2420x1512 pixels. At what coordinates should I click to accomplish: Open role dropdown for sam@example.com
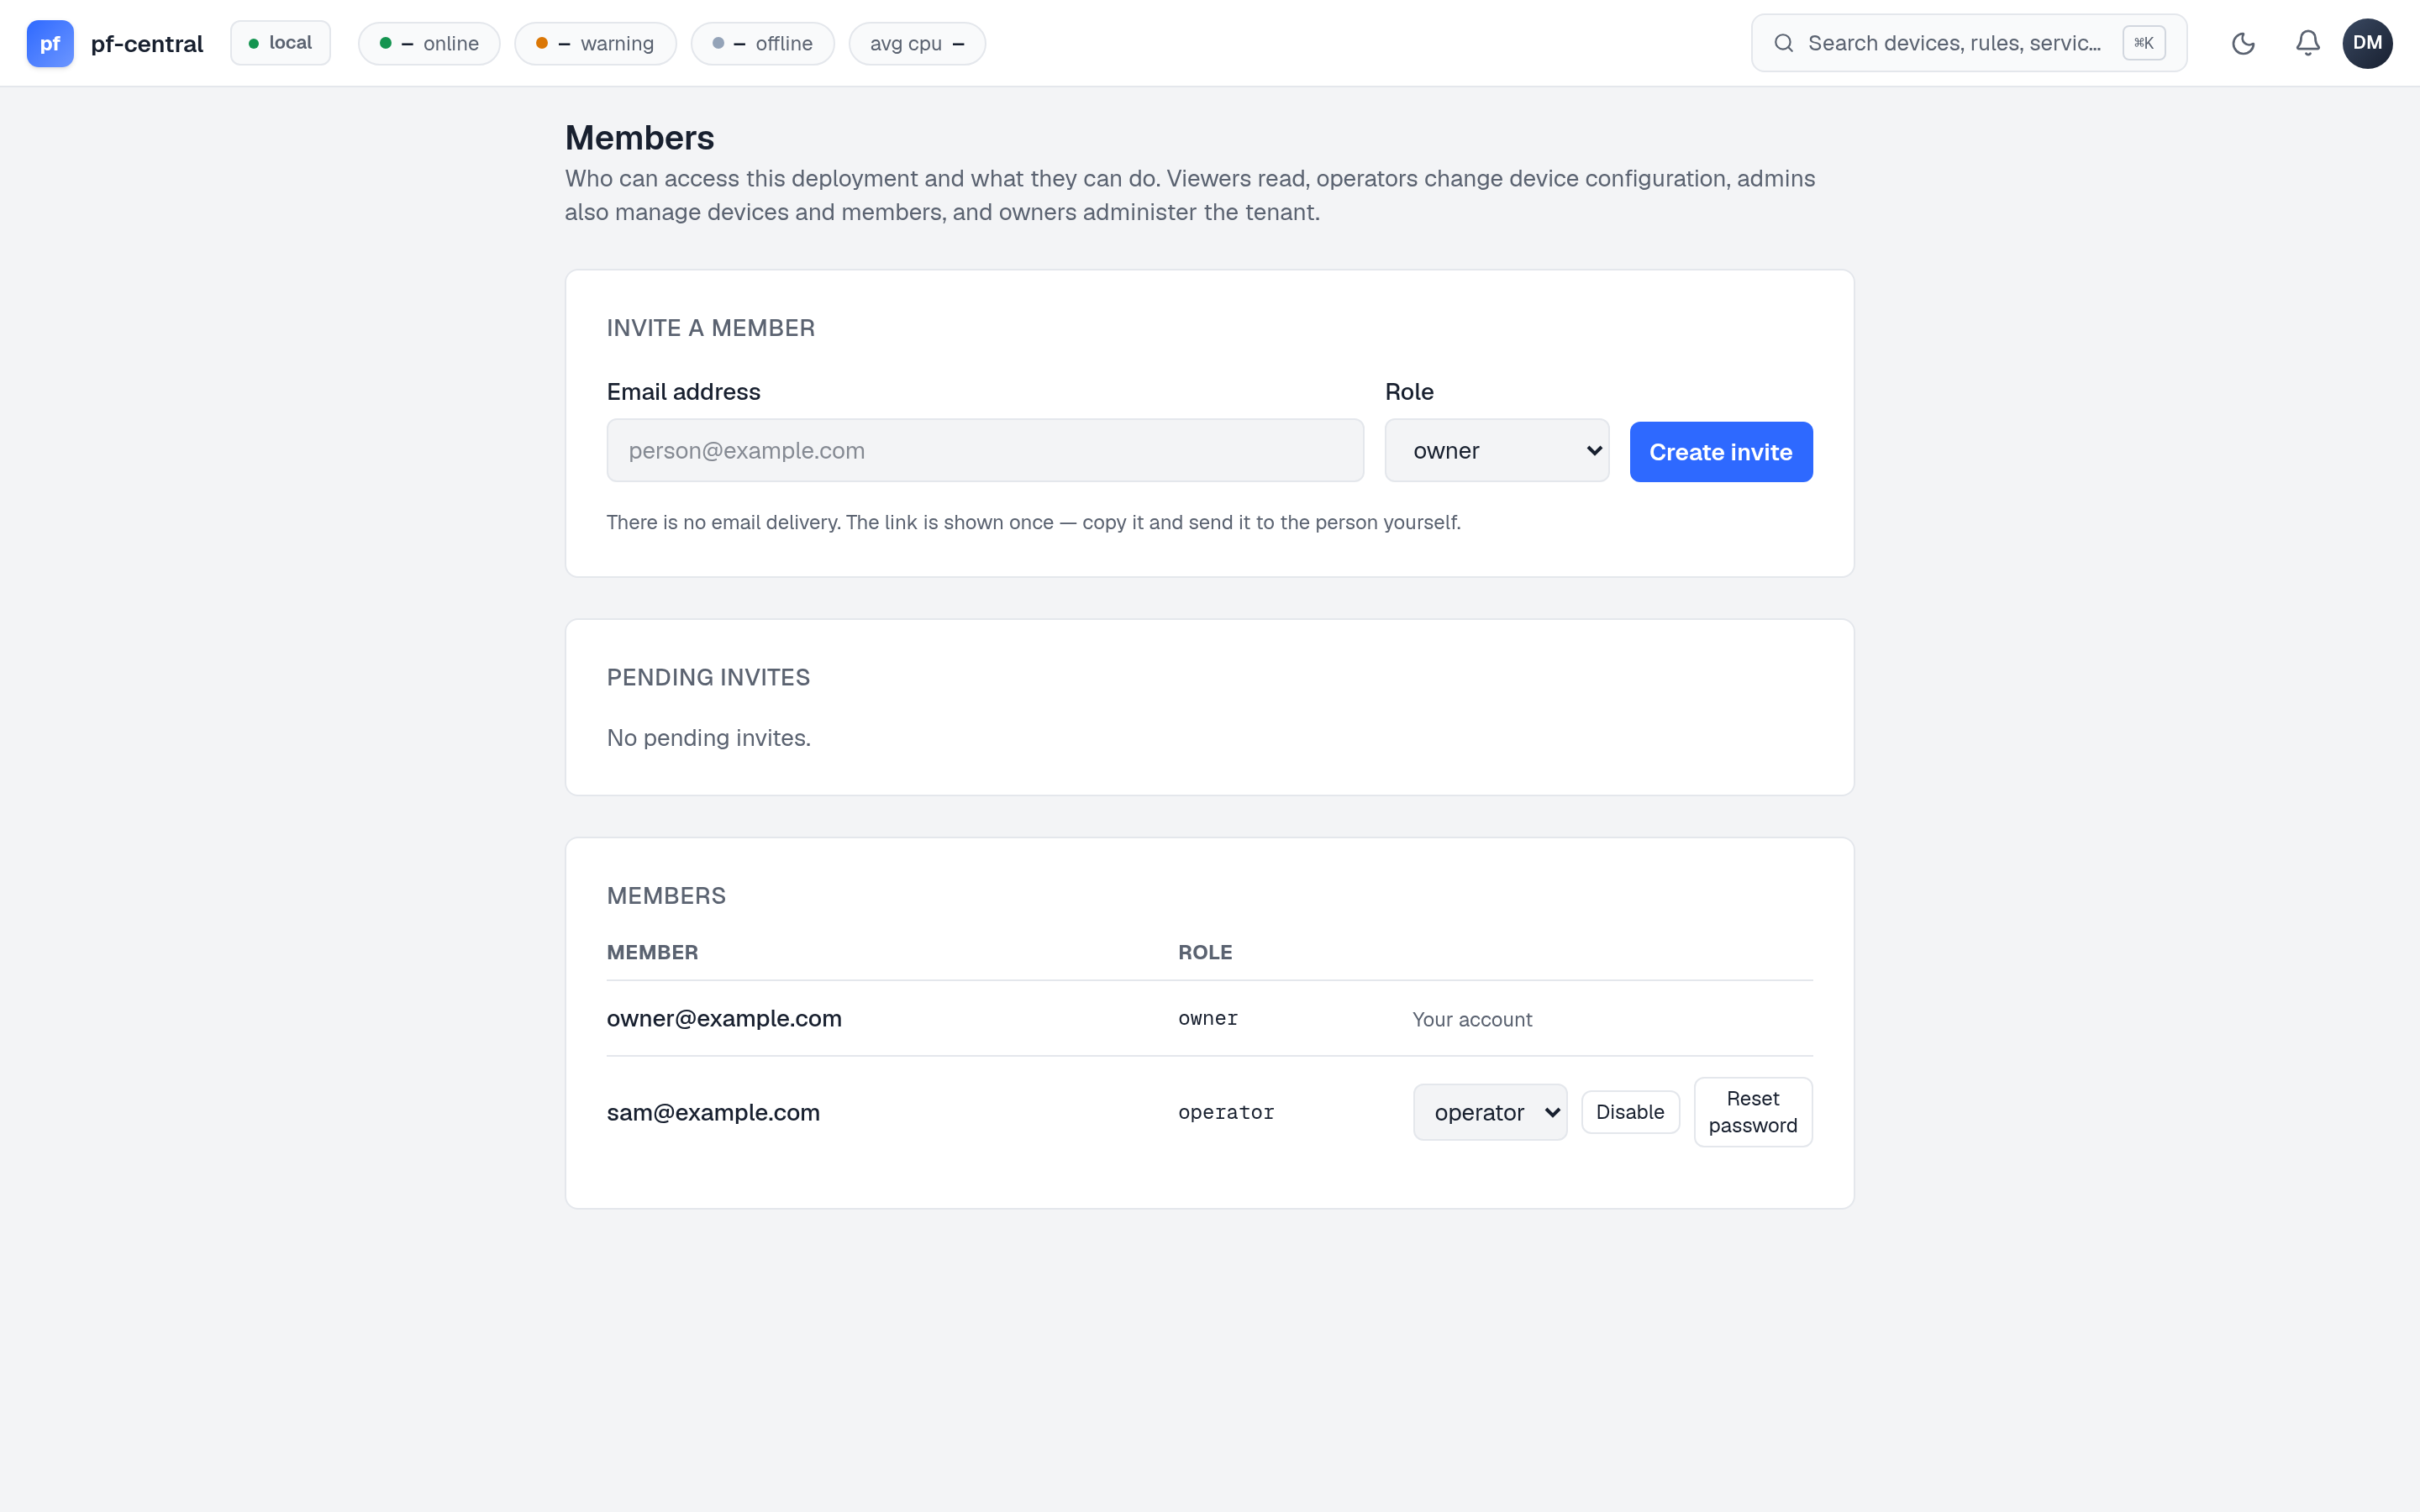pos(1489,1112)
